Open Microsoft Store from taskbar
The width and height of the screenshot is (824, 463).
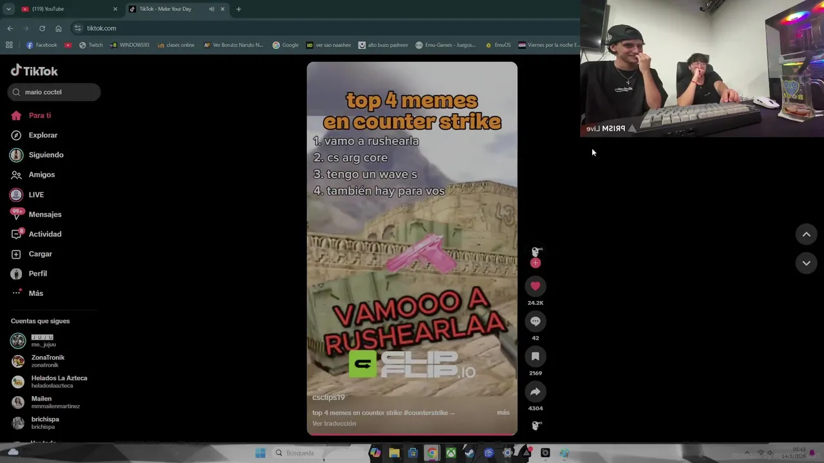point(413,453)
